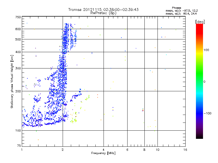Screen dimensions: 218x163
Task: Click the y-axis tick label '400'
Action: pos(18,52)
